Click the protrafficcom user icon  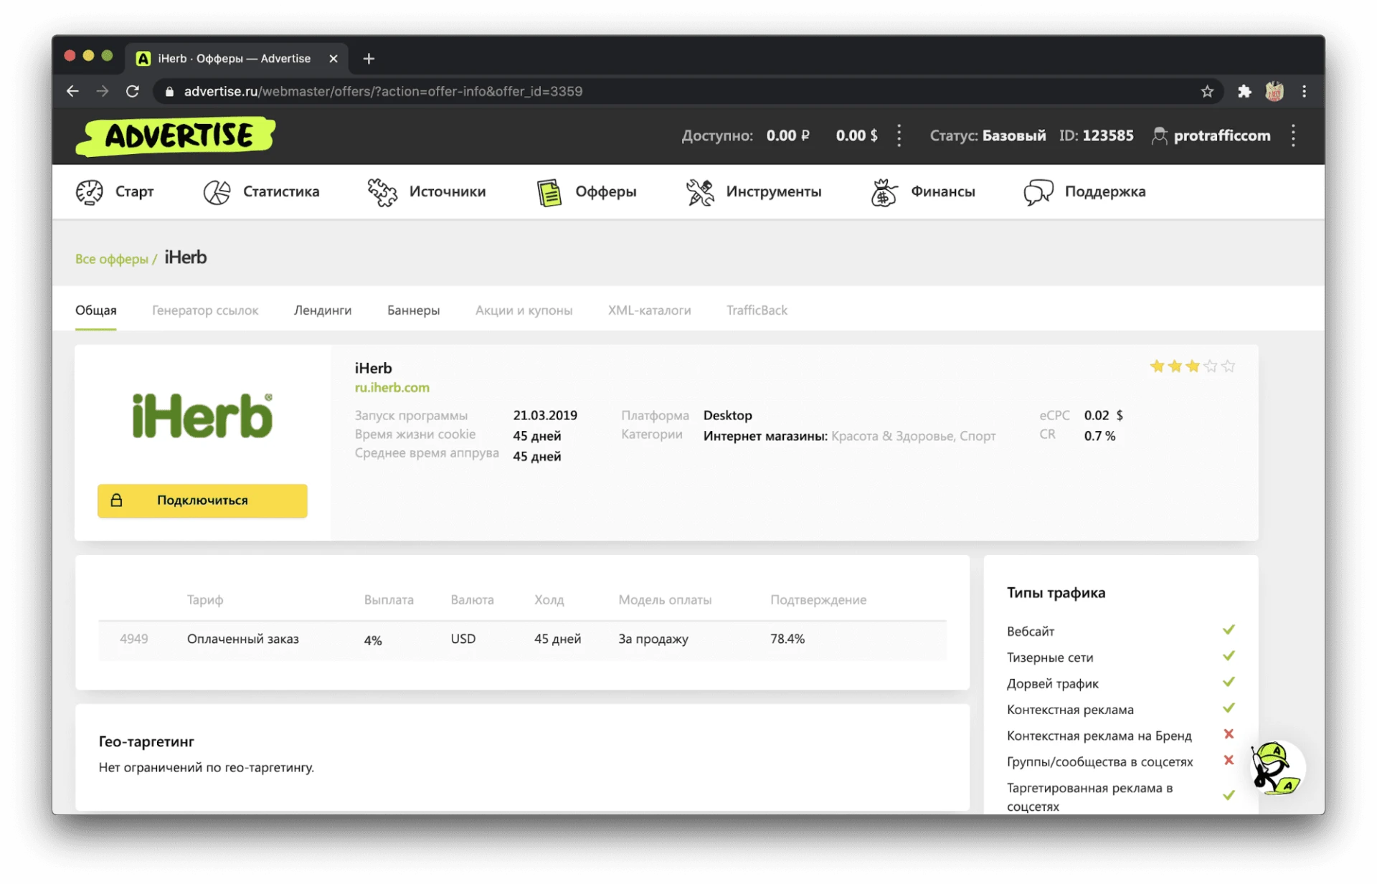[1159, 136]
